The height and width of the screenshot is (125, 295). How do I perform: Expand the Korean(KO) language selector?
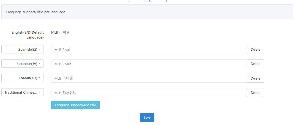[22, 78]
